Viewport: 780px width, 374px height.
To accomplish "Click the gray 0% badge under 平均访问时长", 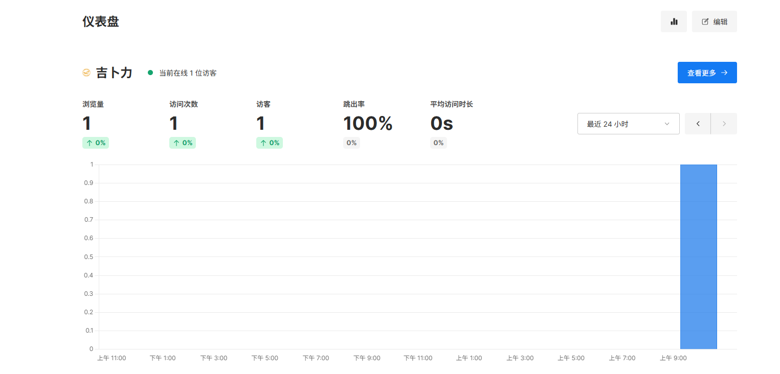I will [438, 143].
